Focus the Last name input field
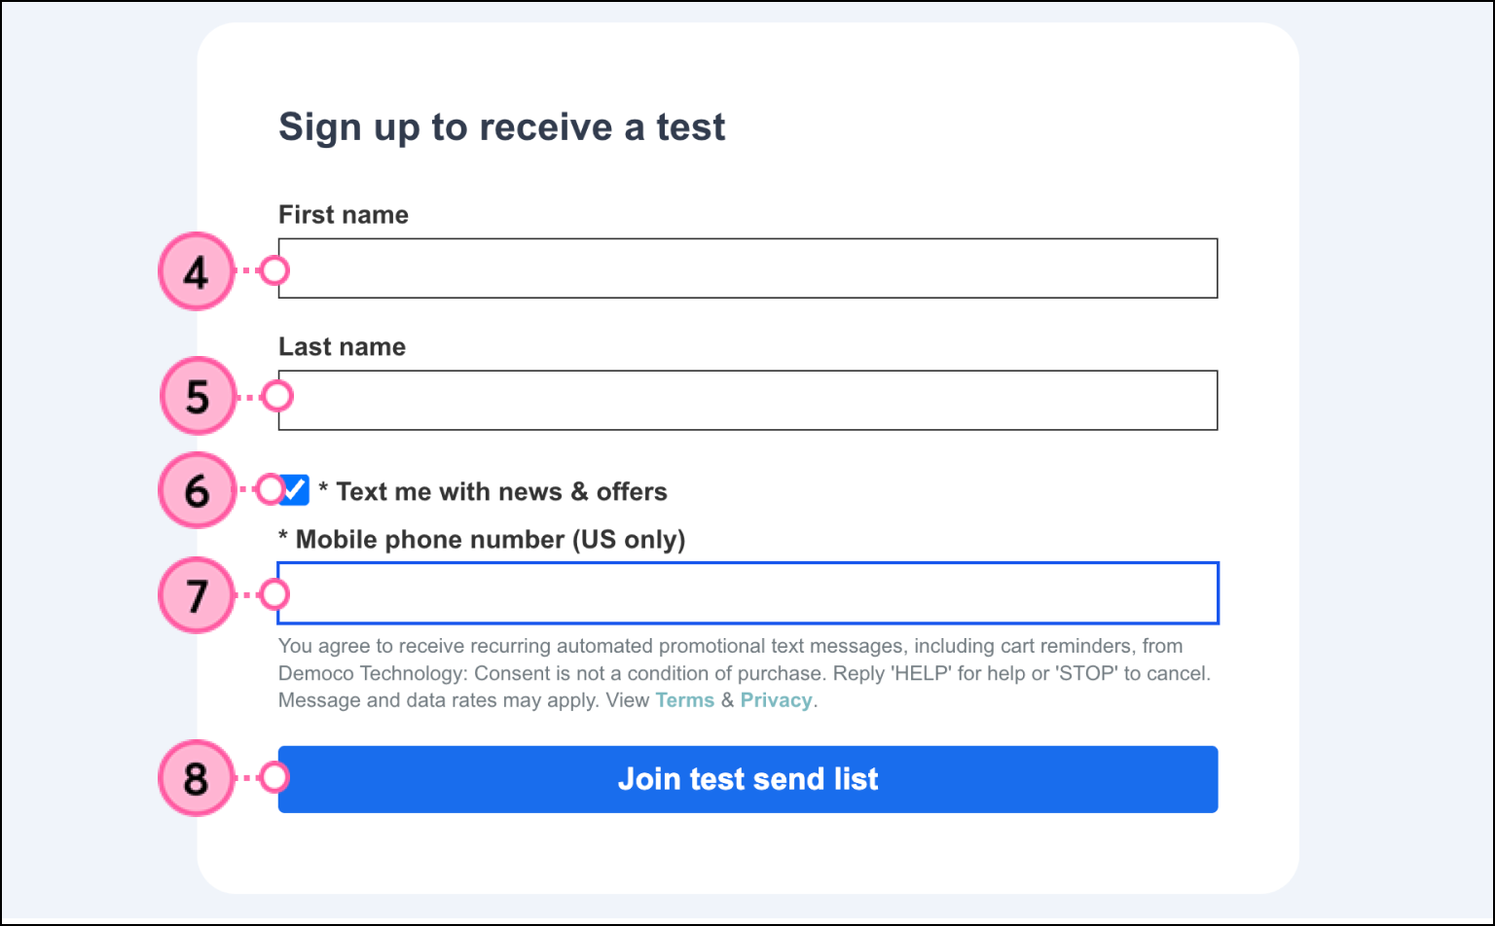This screenshot has width=1495, height=926. point(747,400)
